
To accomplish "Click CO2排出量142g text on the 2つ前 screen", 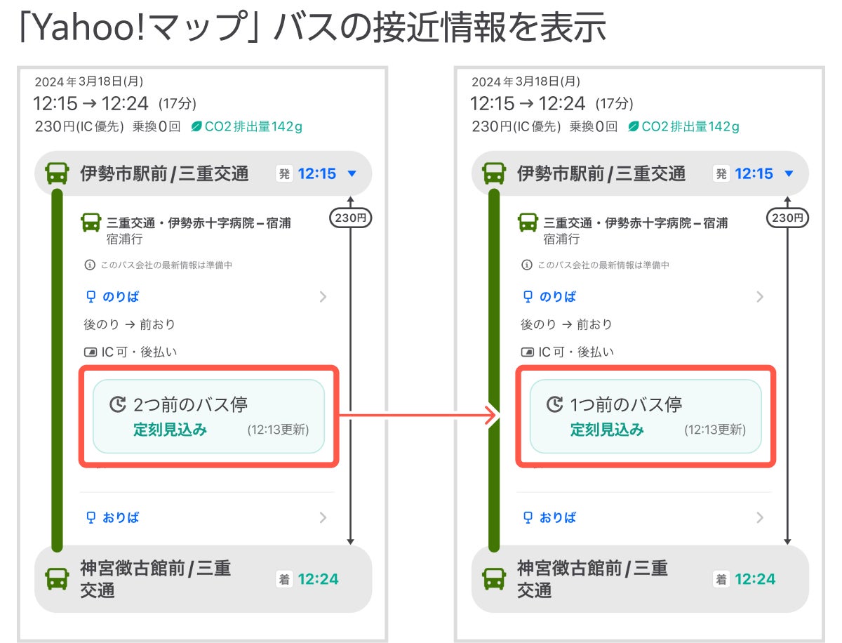I will [x=253, y=126].
